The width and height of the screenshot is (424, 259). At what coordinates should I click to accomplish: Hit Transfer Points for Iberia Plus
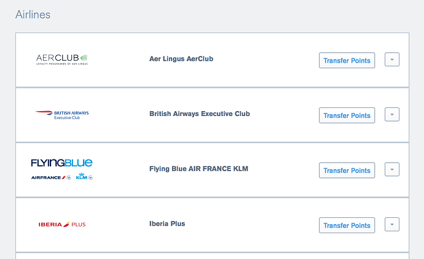pyautogui.click(x=347, y=225)
